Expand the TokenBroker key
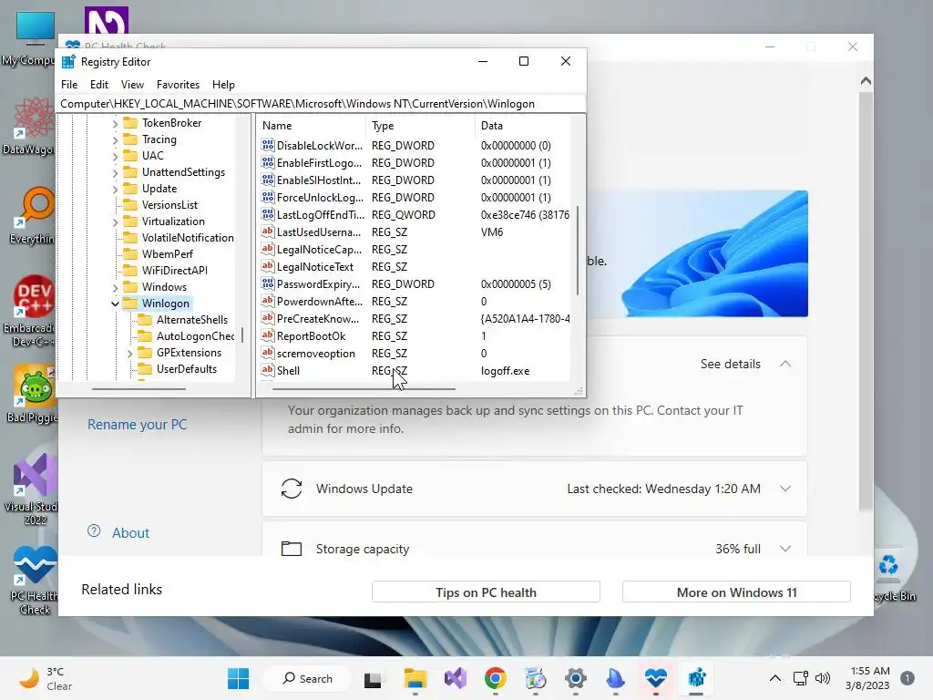This screenshot has height=700, width=933. tap(115, 123)
